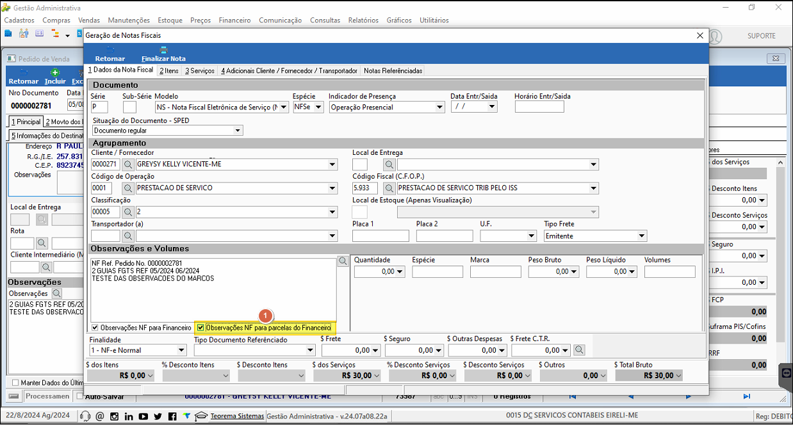The height and width of the screenshot is (425, 793).
Task: Open the Facebook icon in the status bar
Action: (172, 416)
